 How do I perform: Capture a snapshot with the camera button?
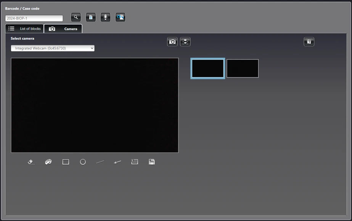point(172,42)
